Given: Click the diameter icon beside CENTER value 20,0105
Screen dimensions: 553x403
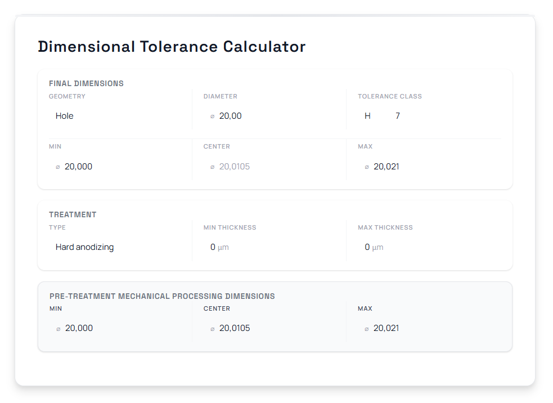Looking at the screenshot, I should tap(212, 167).
